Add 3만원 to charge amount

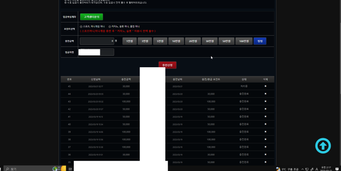point(144,41)
